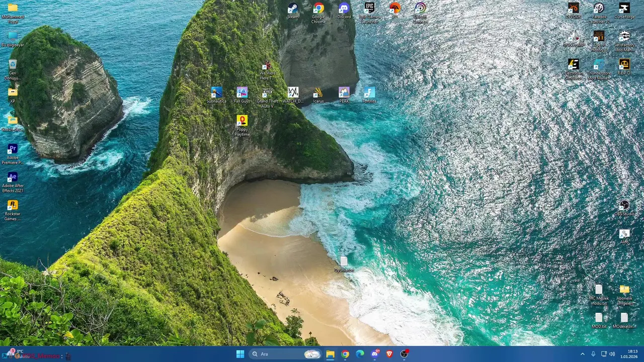Open Microsoft Edge from the taskbar
The width and height of the screenshot is (644, 362).
[360, 354]
